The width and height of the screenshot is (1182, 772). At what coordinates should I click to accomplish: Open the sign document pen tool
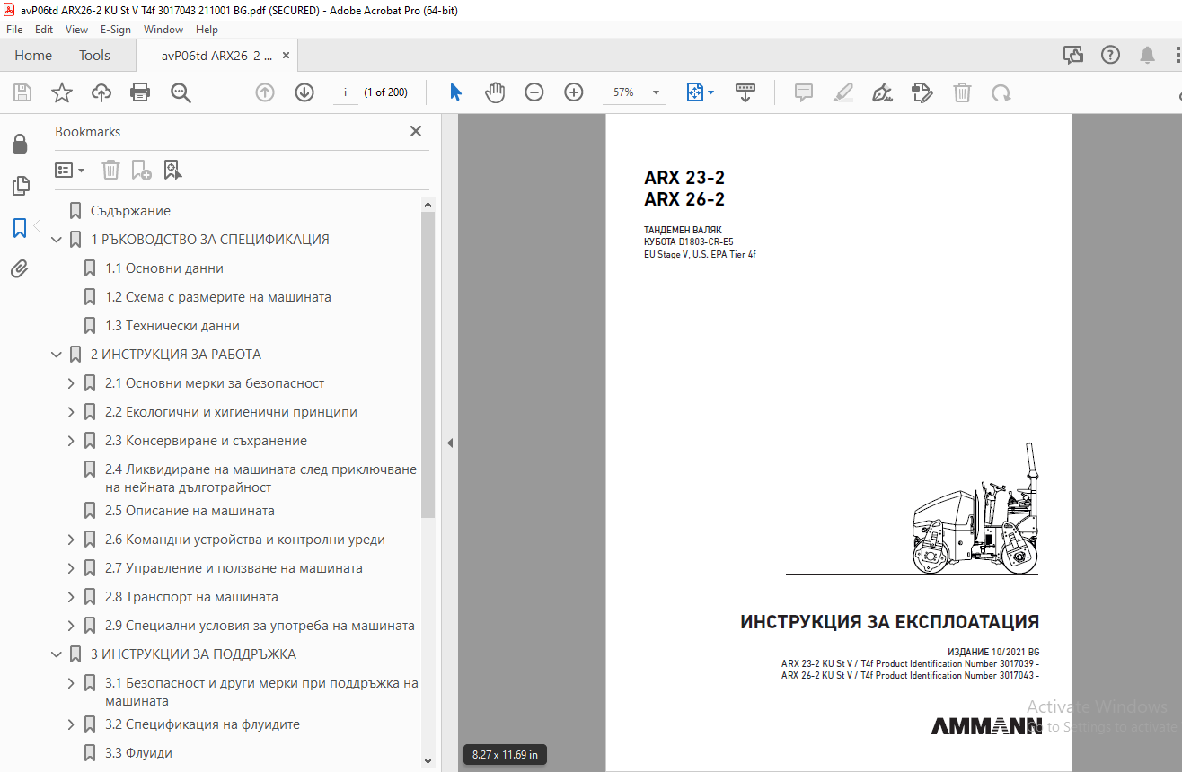click(882, 92)
